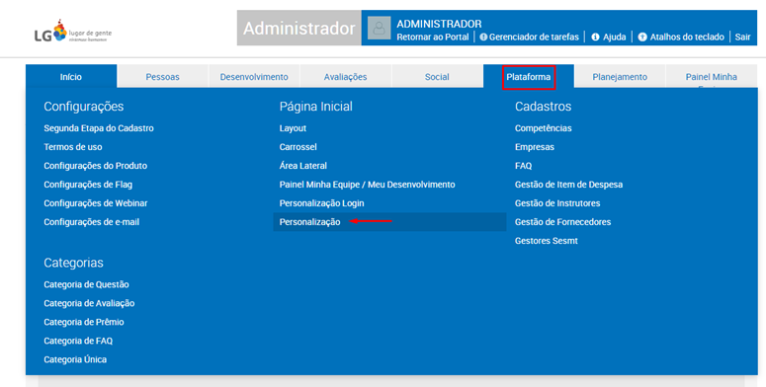This screenshot has height=387, width=766.
Task: Select Configurações de Webinar
Action: coord(95,203)
